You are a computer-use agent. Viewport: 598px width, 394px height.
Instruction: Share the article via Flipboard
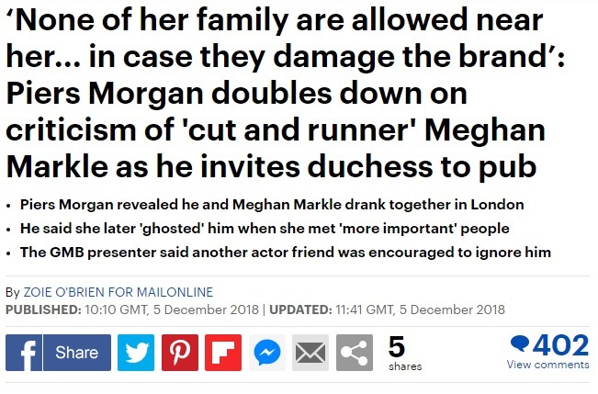(223, 353)
